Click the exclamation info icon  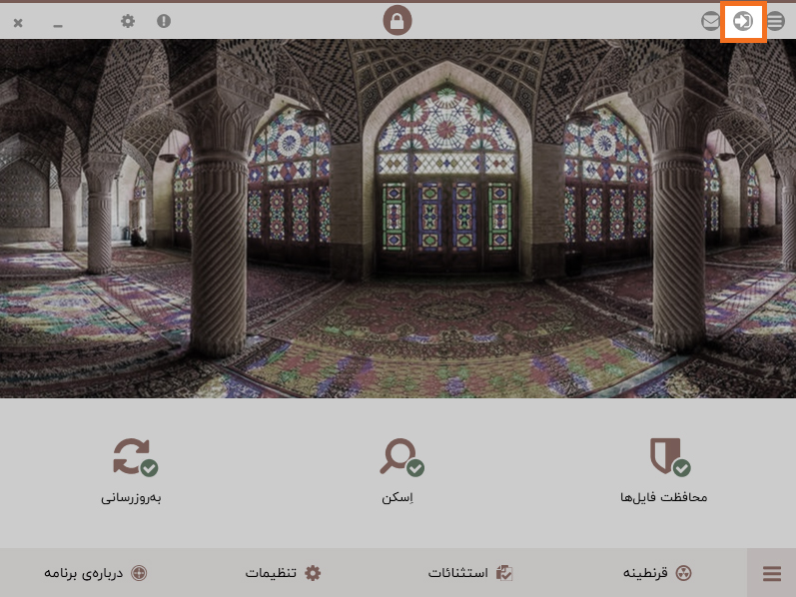point(164,21)
